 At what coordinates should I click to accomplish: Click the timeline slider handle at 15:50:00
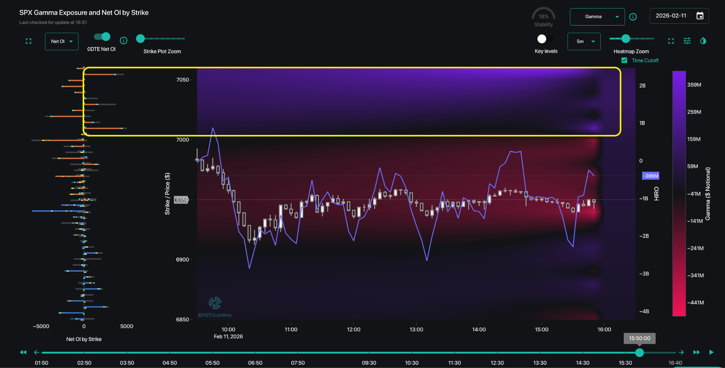point(639,352)
